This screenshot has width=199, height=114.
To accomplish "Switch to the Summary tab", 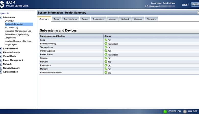I will point(44,19).
